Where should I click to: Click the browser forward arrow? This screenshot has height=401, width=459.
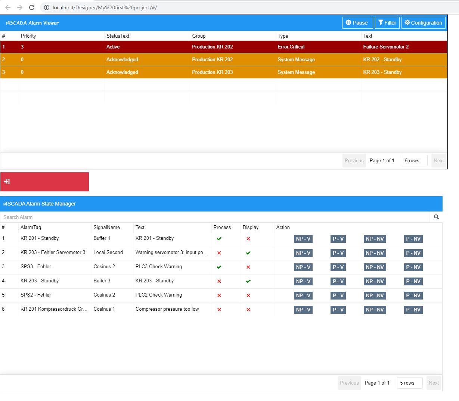pyautogui.click(x=20, y=7)
